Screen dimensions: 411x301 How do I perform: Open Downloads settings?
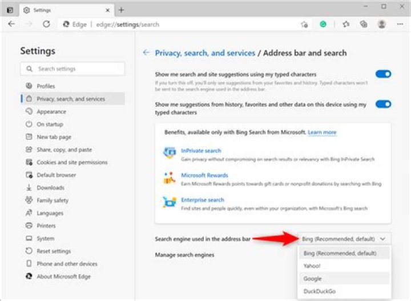(x=72, y=187)
